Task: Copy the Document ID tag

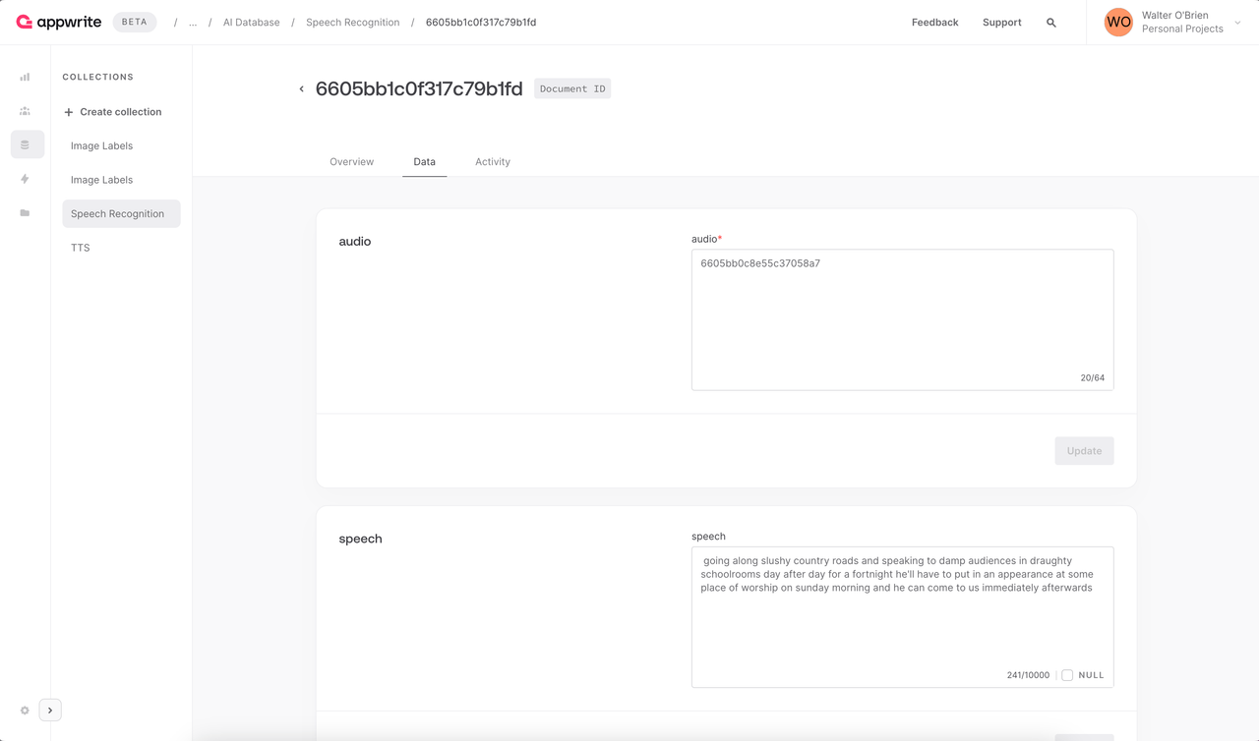Action: click(x=572, y=88)
